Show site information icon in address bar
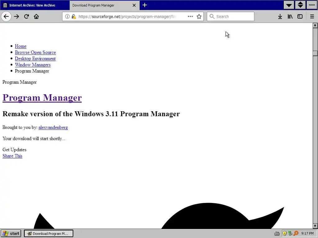Viewport: 318px width, 238px height. point(67,16)
